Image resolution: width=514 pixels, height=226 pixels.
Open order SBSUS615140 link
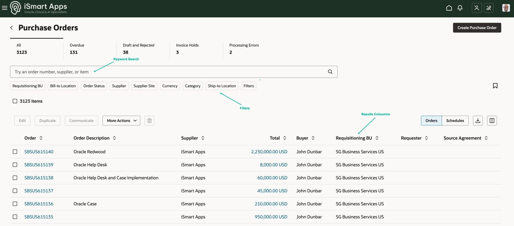point(39,152)
